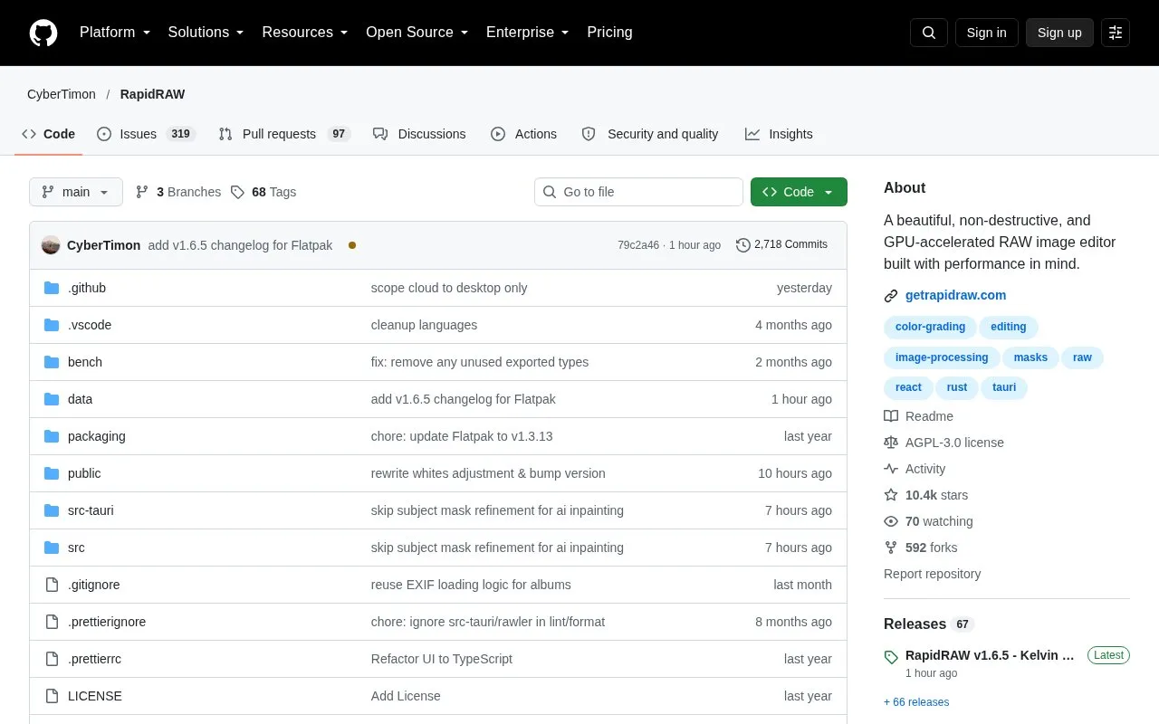The image size is (1159, 724).
Task: Expand the main branch dropdown
Action: 76,192
